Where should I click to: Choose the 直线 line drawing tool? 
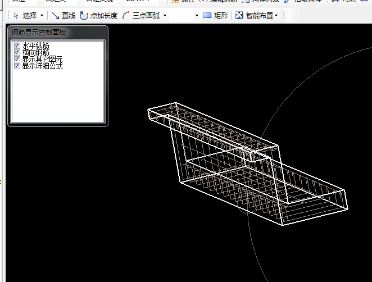(63, 16)
